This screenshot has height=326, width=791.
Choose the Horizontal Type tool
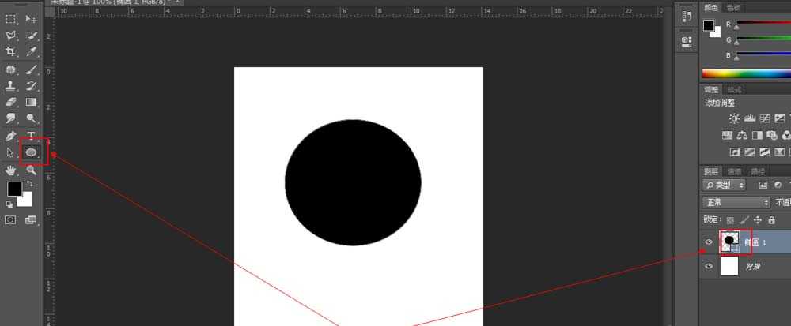click(32, 135)
